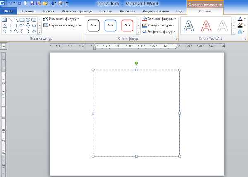Click the tab stop selector by ruler
The width and height of the screenshot is (248, 177).
point(4,46)
